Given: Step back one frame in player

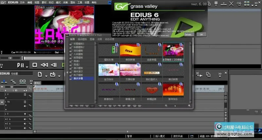Looking at the screenshot, I should pyautogui.click(x=54, y=65).
